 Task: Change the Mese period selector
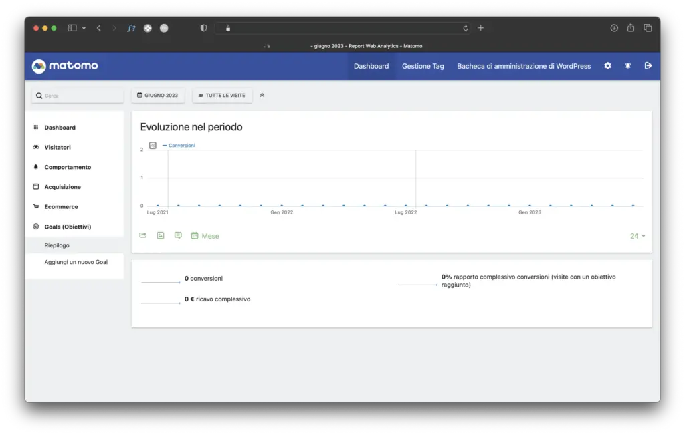tap(205, 236)
